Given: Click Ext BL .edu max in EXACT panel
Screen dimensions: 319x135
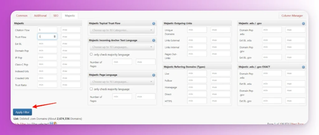Looking at the screenshot, I should pos(295,83).
